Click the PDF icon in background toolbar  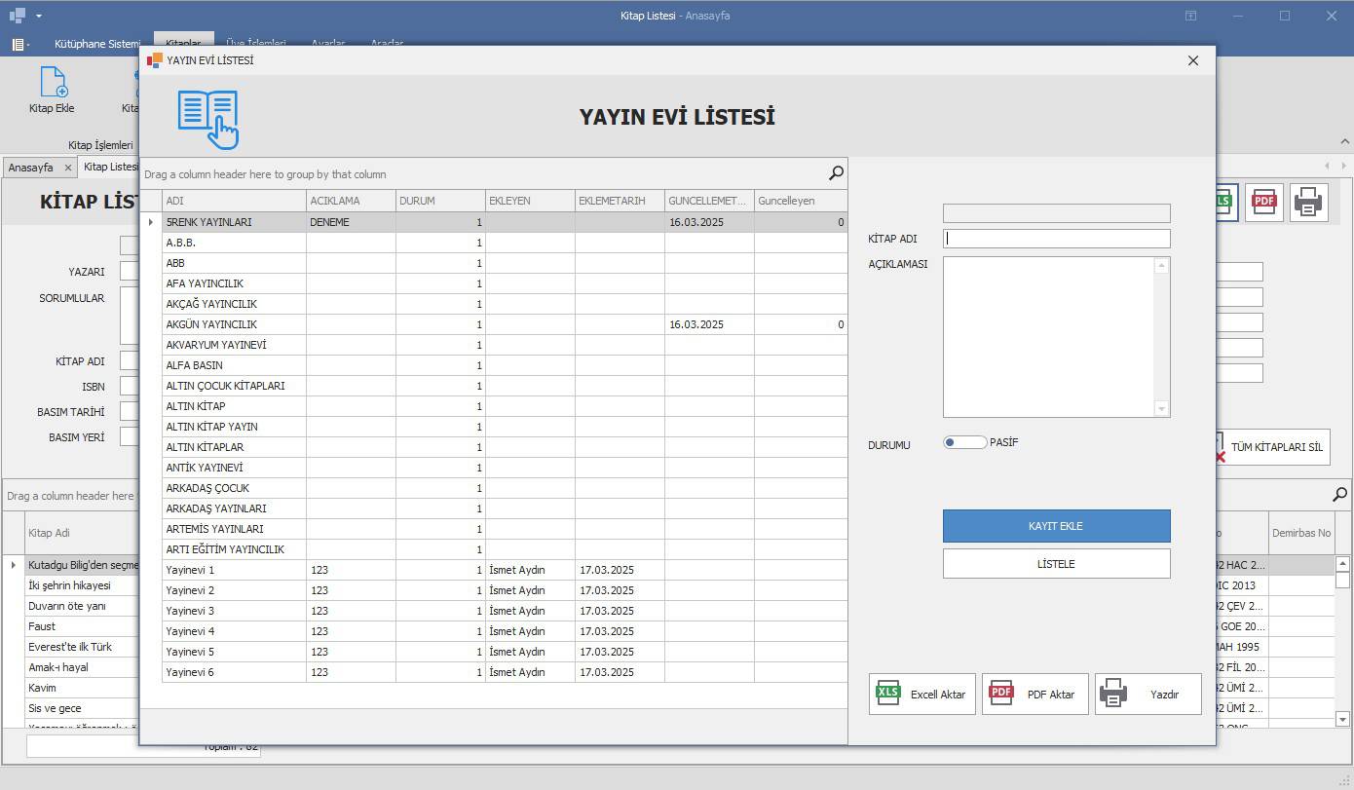[x=1263, y=202]
